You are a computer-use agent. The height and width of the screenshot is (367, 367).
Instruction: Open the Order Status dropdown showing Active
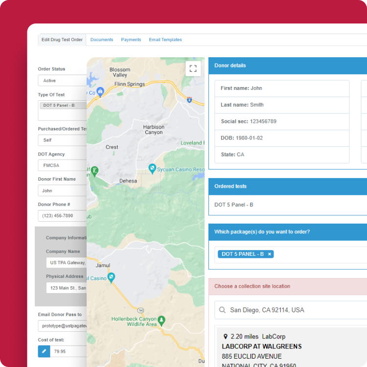(63, 81)
